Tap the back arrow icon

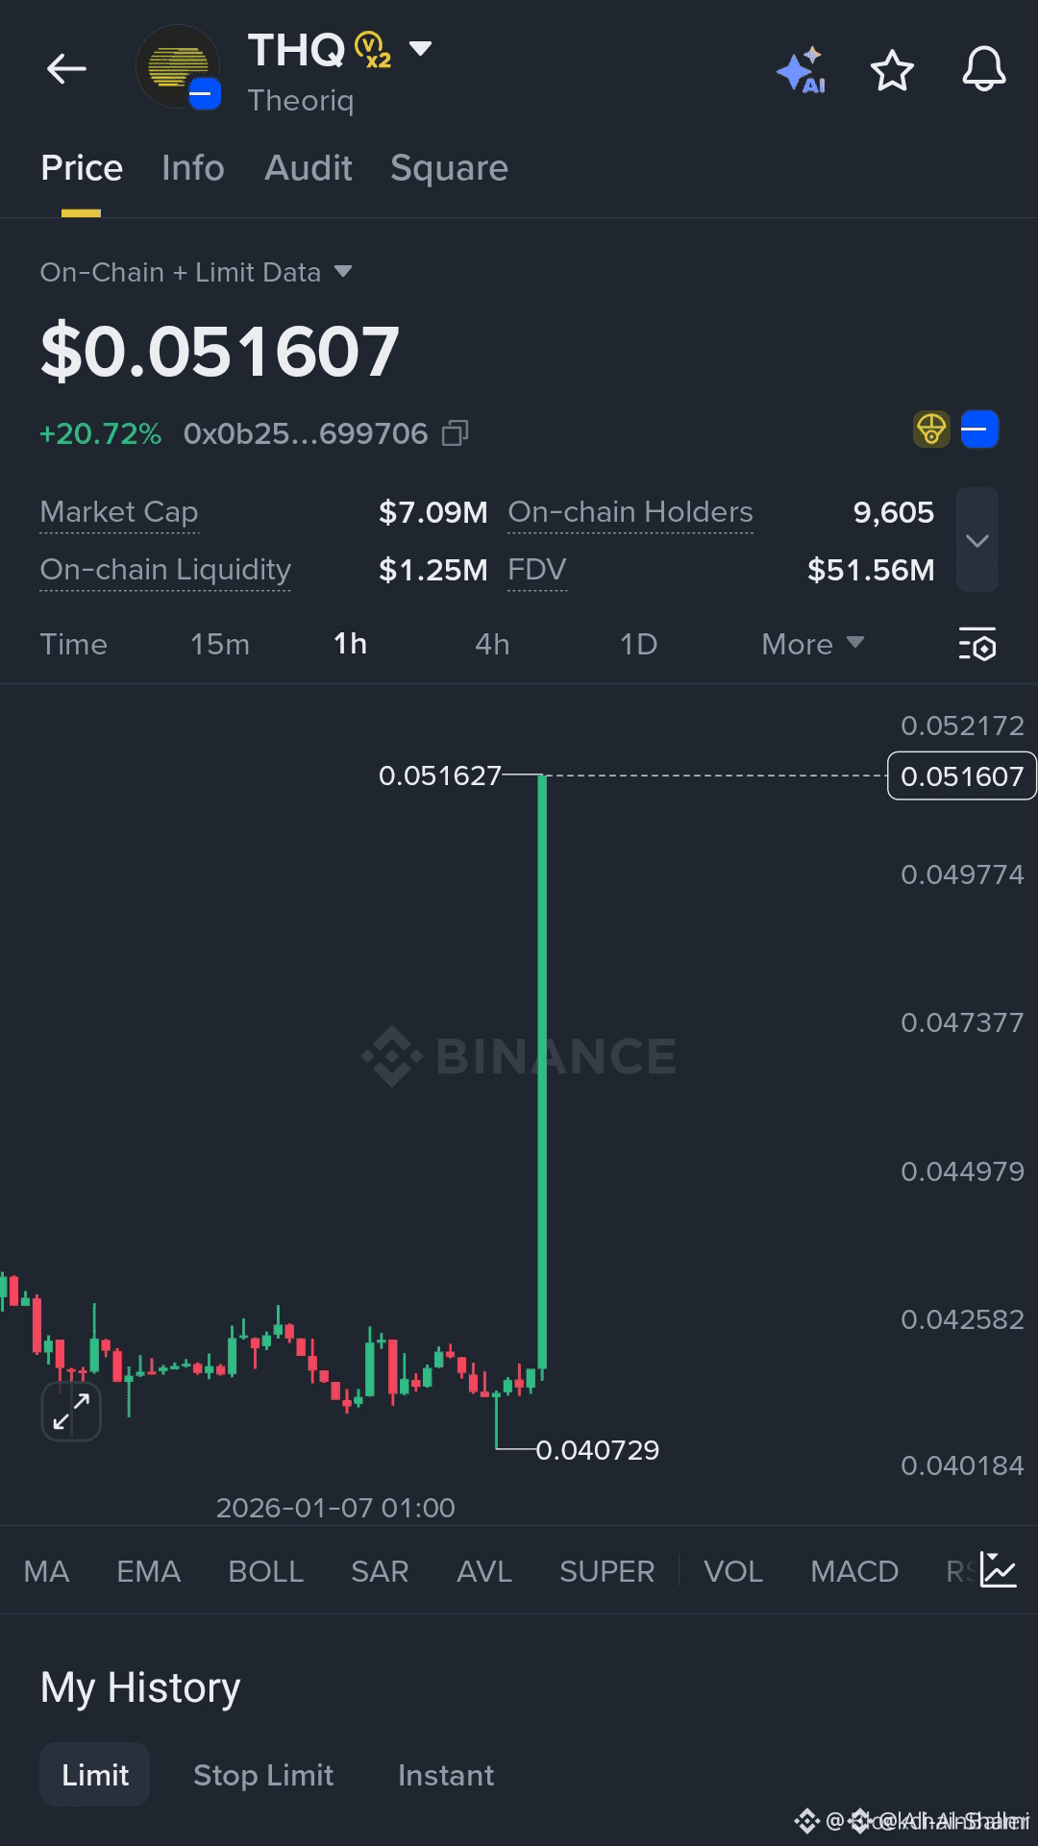point(66,69)
